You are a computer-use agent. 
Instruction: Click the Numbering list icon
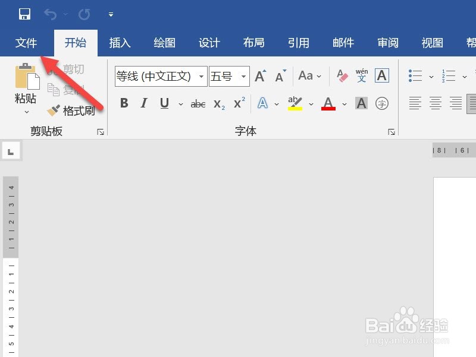(449, 76)
